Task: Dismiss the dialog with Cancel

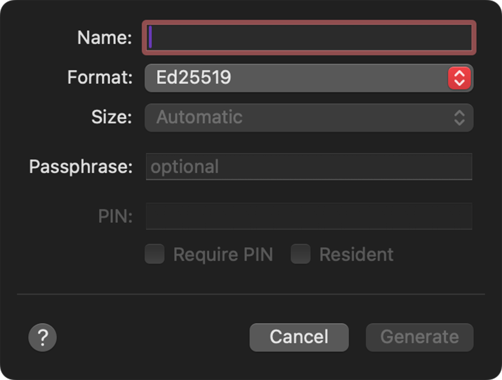Action: 299,337
